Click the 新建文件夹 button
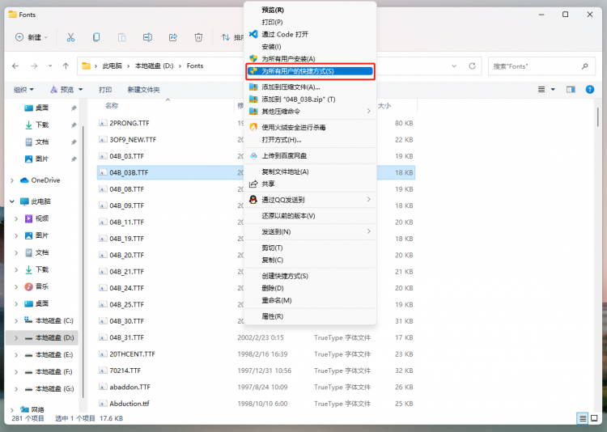The image size is (607, 432). point(142,90)
